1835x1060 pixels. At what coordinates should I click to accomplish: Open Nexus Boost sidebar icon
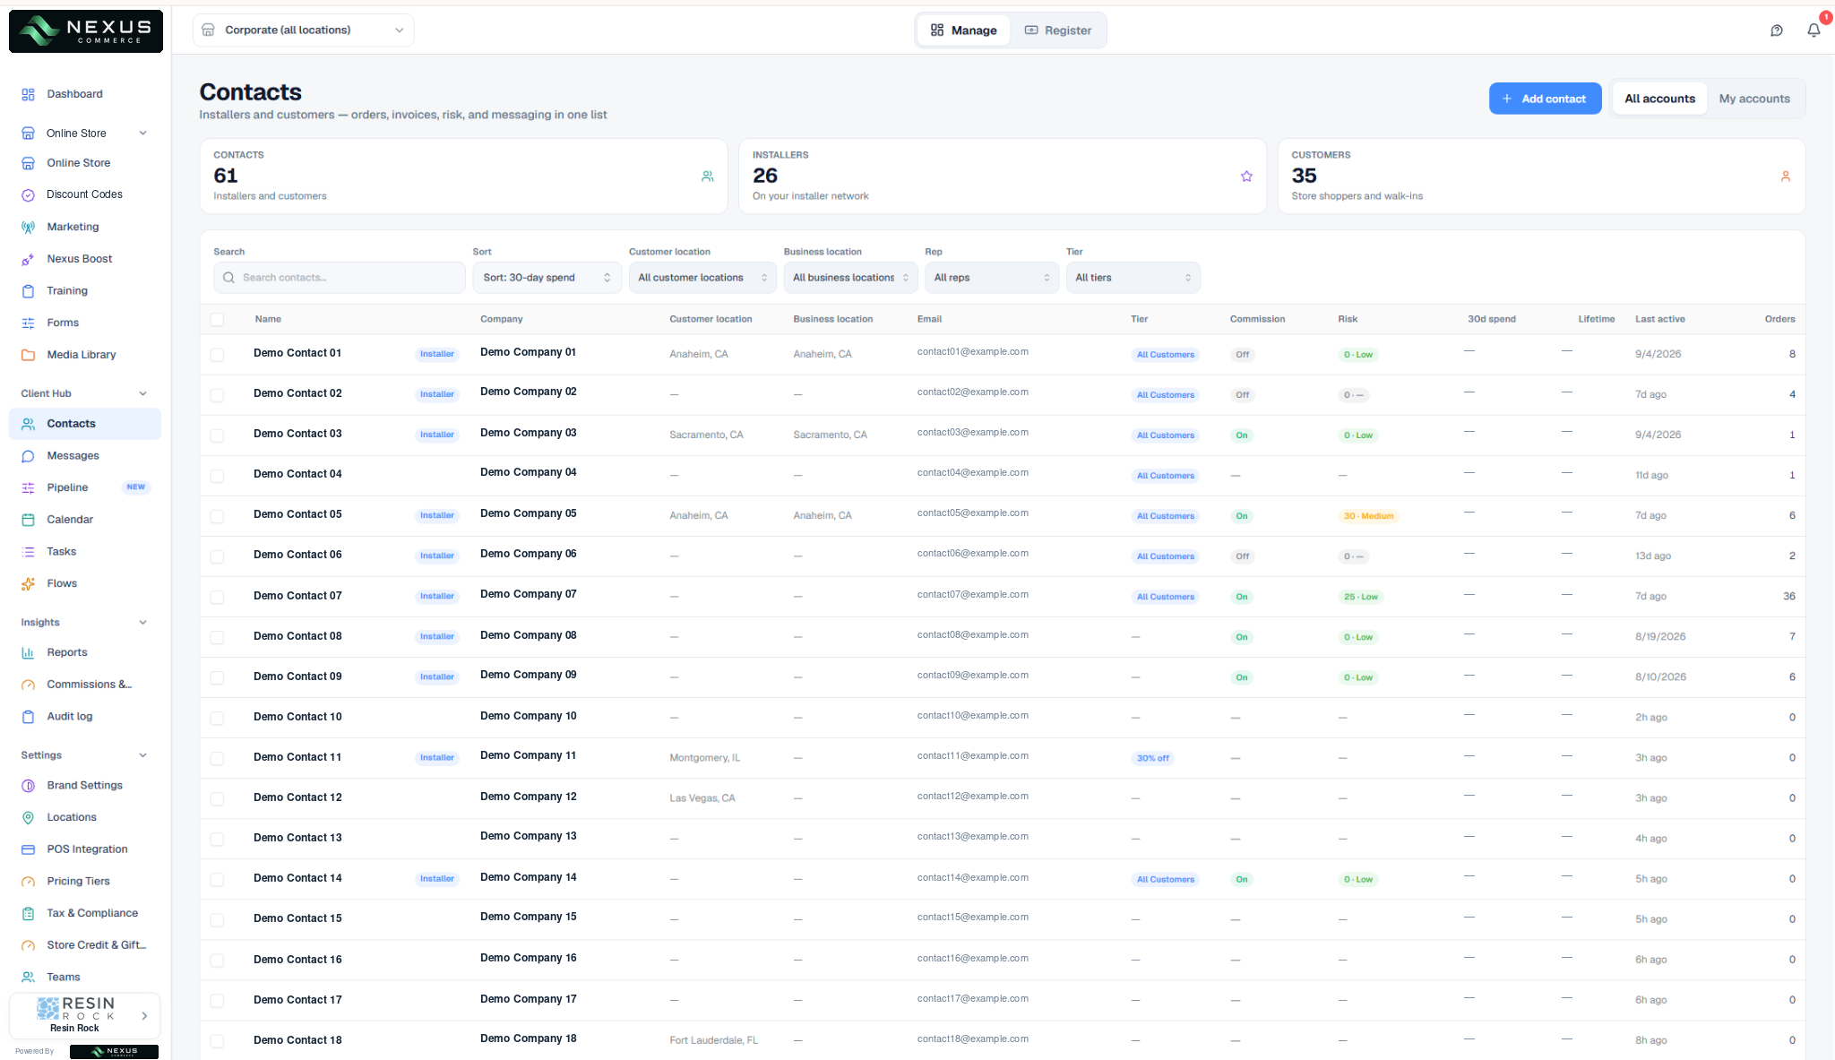click(28, 259)
